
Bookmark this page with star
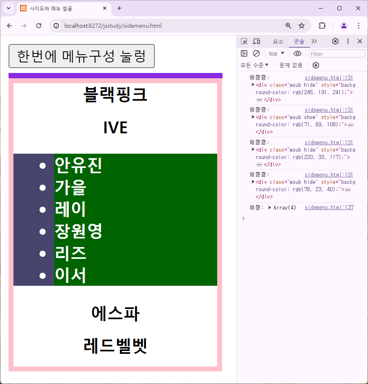click(302, 26)
